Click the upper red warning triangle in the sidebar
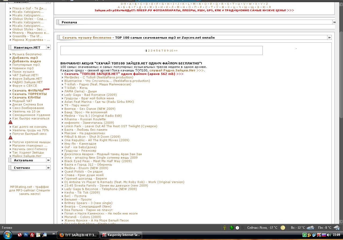Screen dimensions: 343x240 point(10,122)
